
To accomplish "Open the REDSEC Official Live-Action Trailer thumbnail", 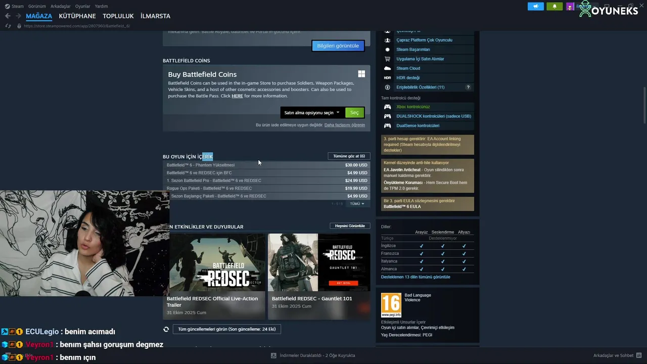I will [216, 262].
